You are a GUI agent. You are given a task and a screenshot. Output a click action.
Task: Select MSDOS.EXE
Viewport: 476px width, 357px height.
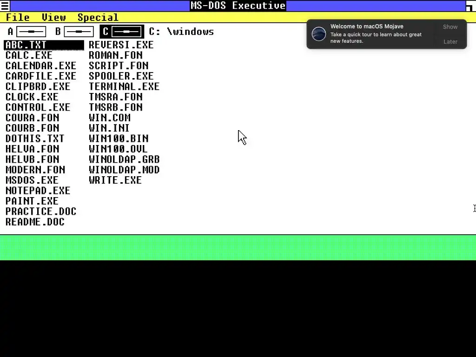tap(32, 180)
